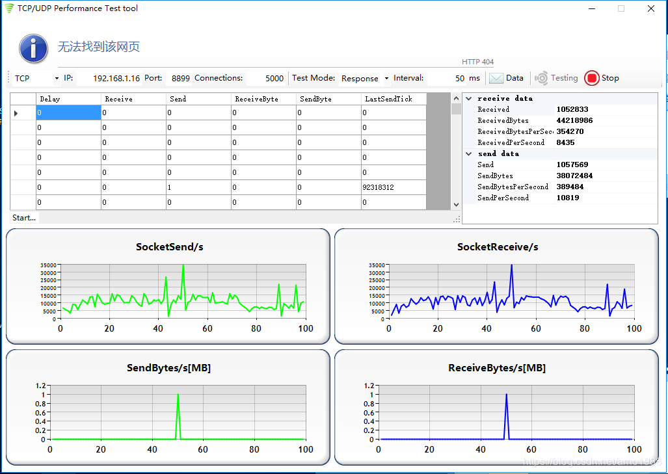Image resolution: width=668 pixels, height=474 pixels.
Task: Click the Interval field 50
Action: coord(446,79)
